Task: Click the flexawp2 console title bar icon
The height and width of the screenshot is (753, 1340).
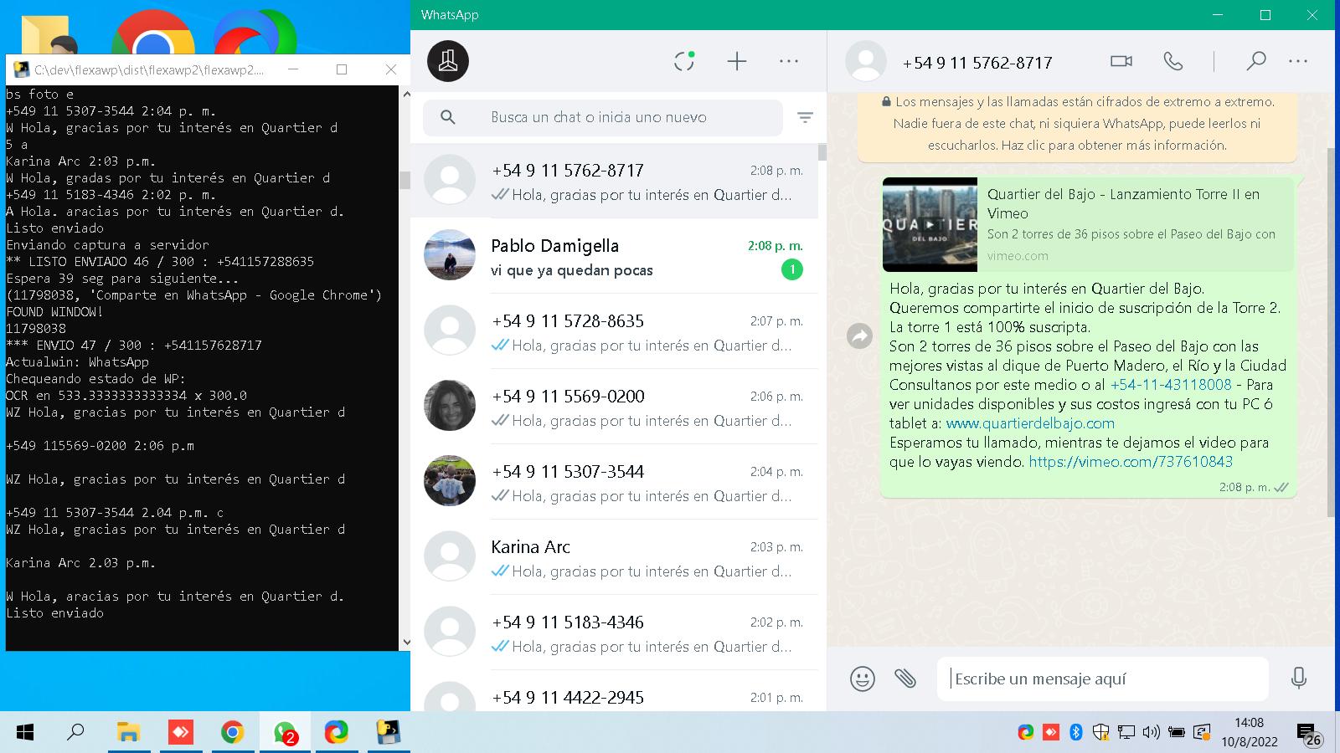Action: click(21, 69)
